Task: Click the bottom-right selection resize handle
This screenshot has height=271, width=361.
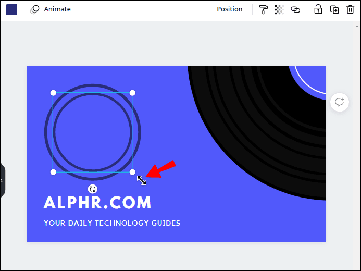Action: click(132, 172)
